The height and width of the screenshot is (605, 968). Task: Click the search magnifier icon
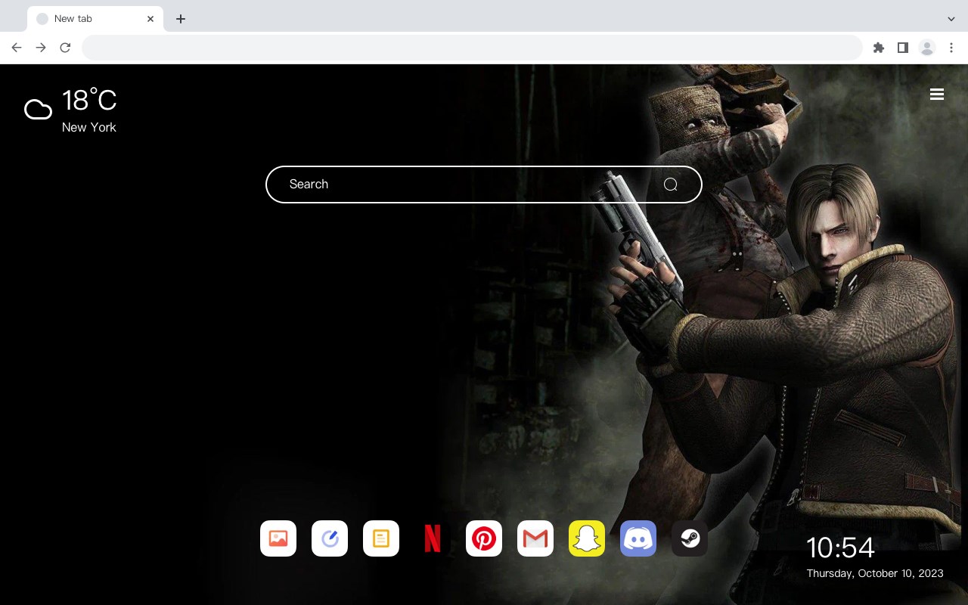pos(671,185)
